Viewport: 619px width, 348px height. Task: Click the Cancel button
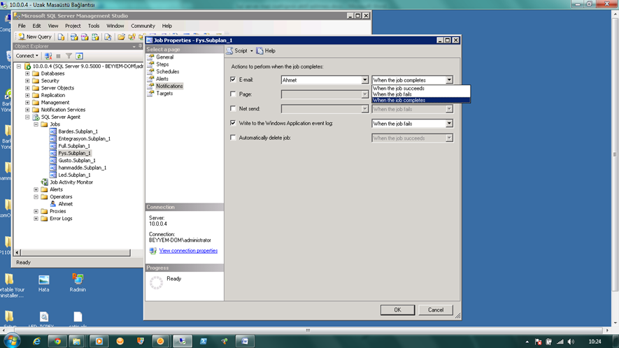(x=436, y=310)
